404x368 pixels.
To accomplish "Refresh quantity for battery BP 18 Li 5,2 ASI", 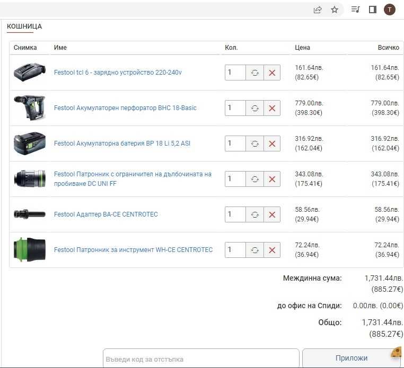I will coord(254,143).
